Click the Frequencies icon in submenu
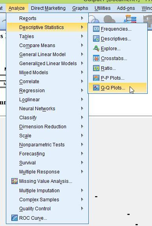Image resolution: width=152 pixels, height=226 pixels. click(x=96, y=29)
